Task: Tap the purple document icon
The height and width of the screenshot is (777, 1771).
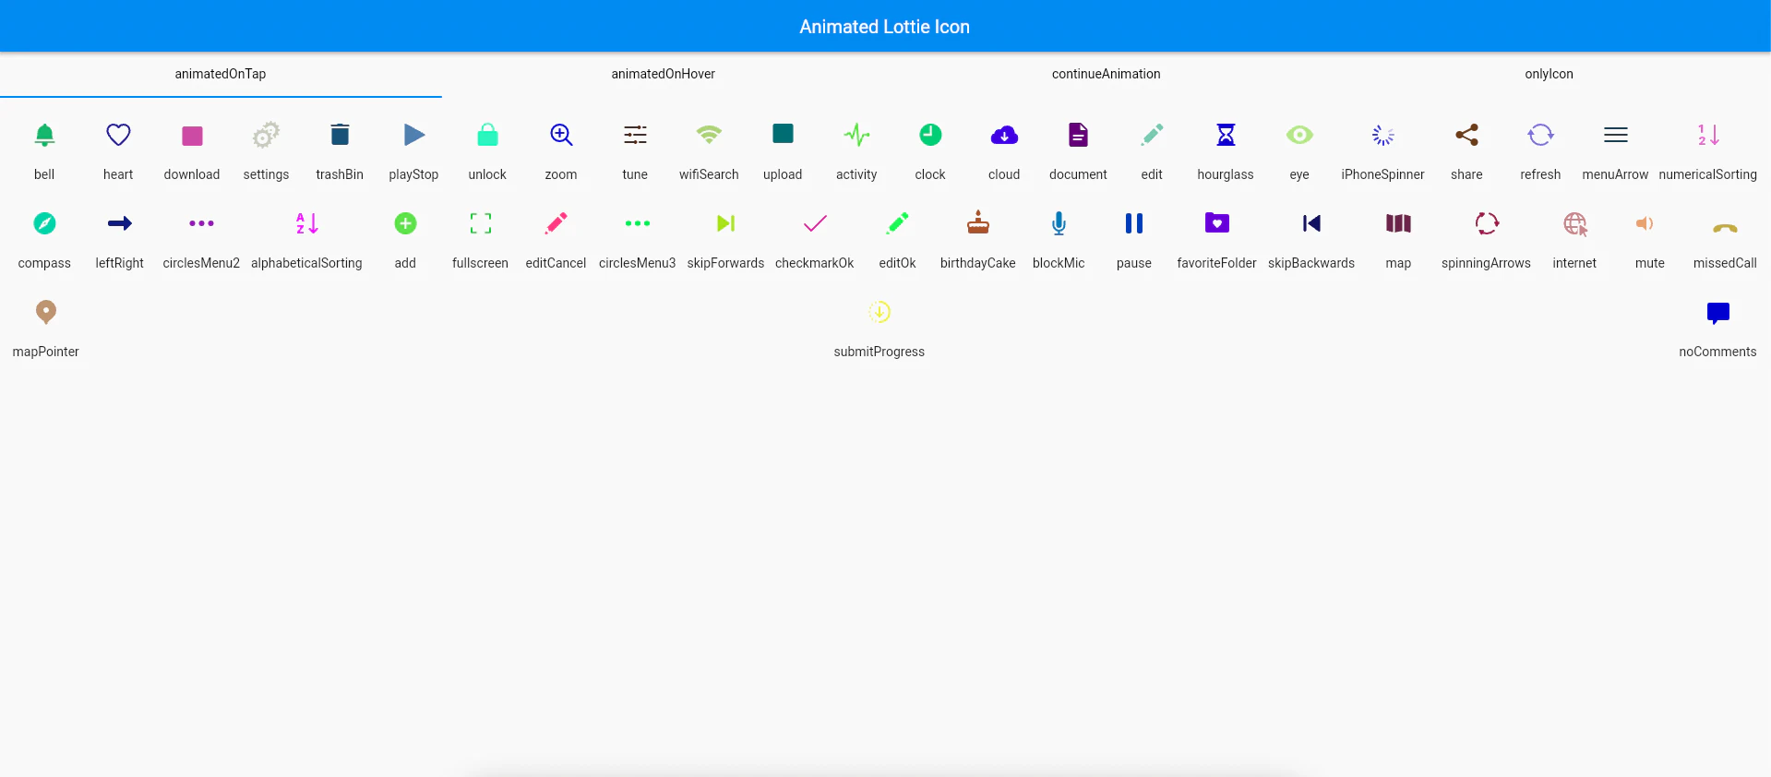Action: coord(1078,135)
